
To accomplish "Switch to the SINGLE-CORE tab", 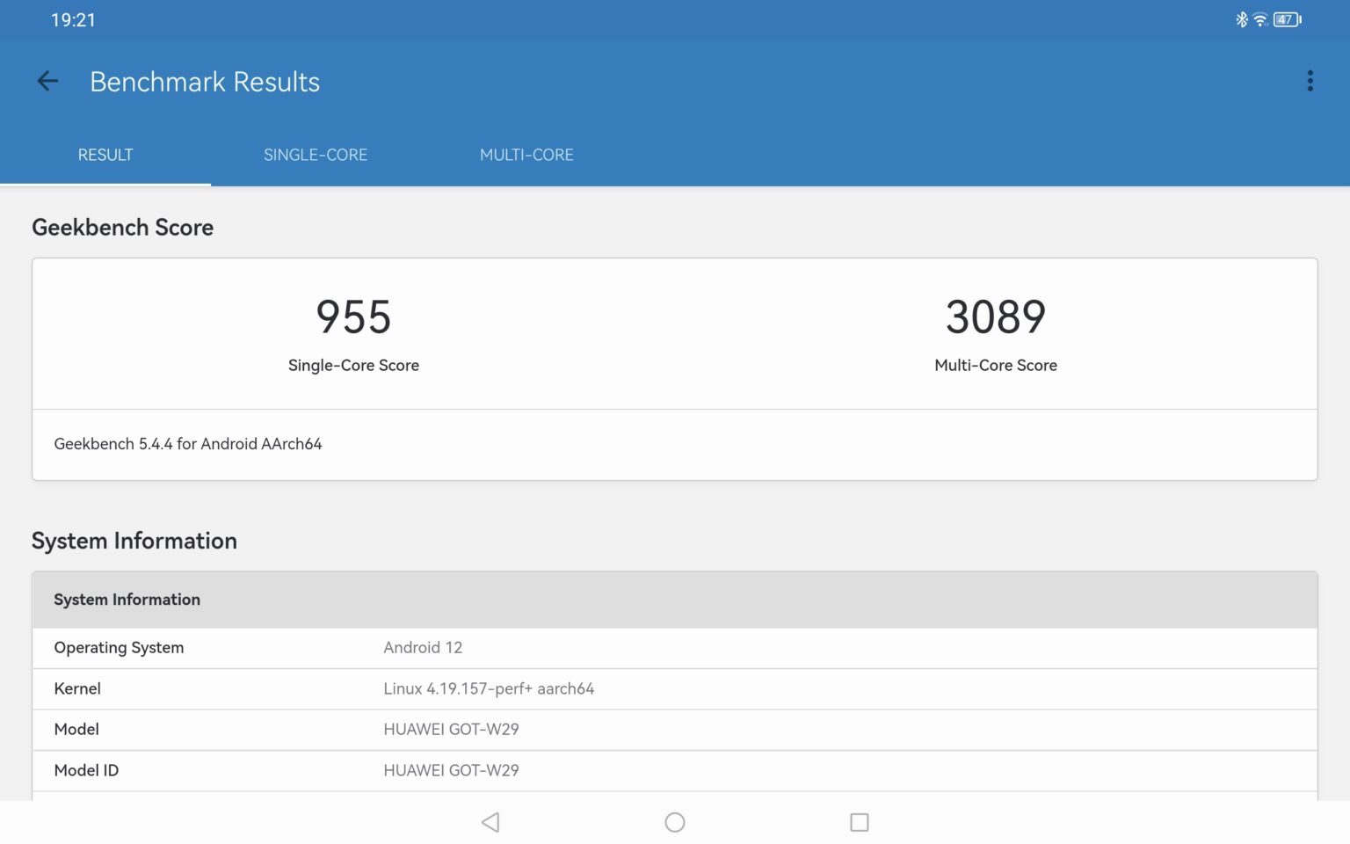I will pyautogui.click(x=316, y=155).
